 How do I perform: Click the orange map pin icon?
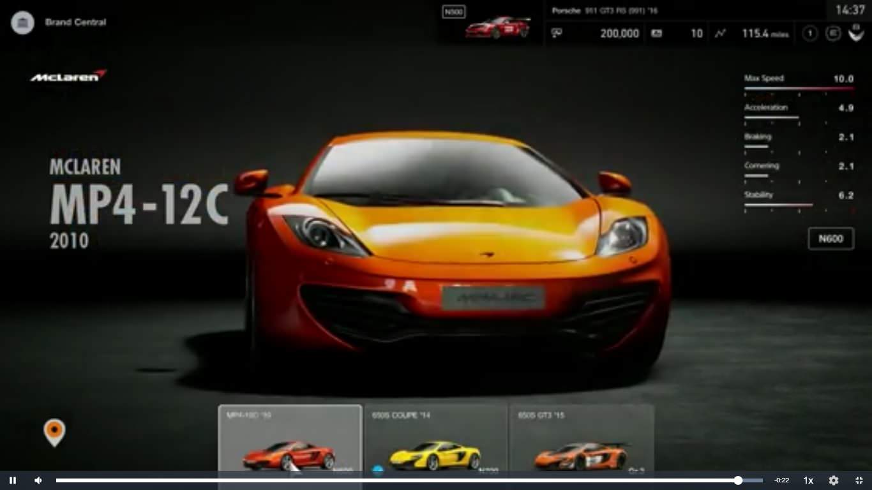point(54,433)
